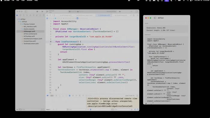Stop the running AXTest app in Xcode

point(37,12)
